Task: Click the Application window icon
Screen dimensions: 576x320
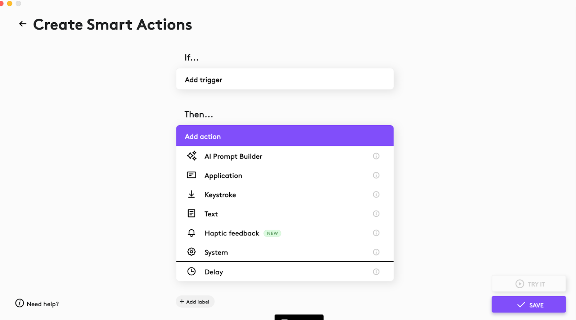Action: [x=192, y=175]
